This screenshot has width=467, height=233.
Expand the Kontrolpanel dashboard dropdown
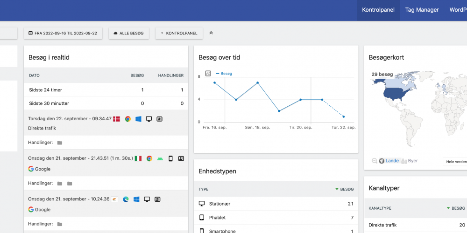(x=179, y=33)
